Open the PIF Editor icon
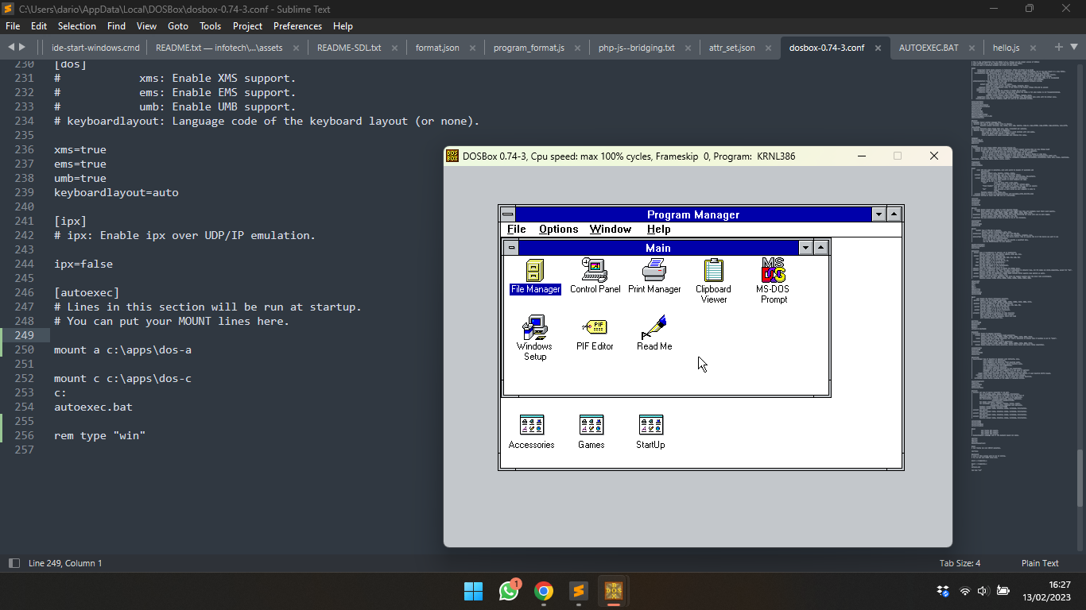Screen dimensions: 1086x610 595,334
